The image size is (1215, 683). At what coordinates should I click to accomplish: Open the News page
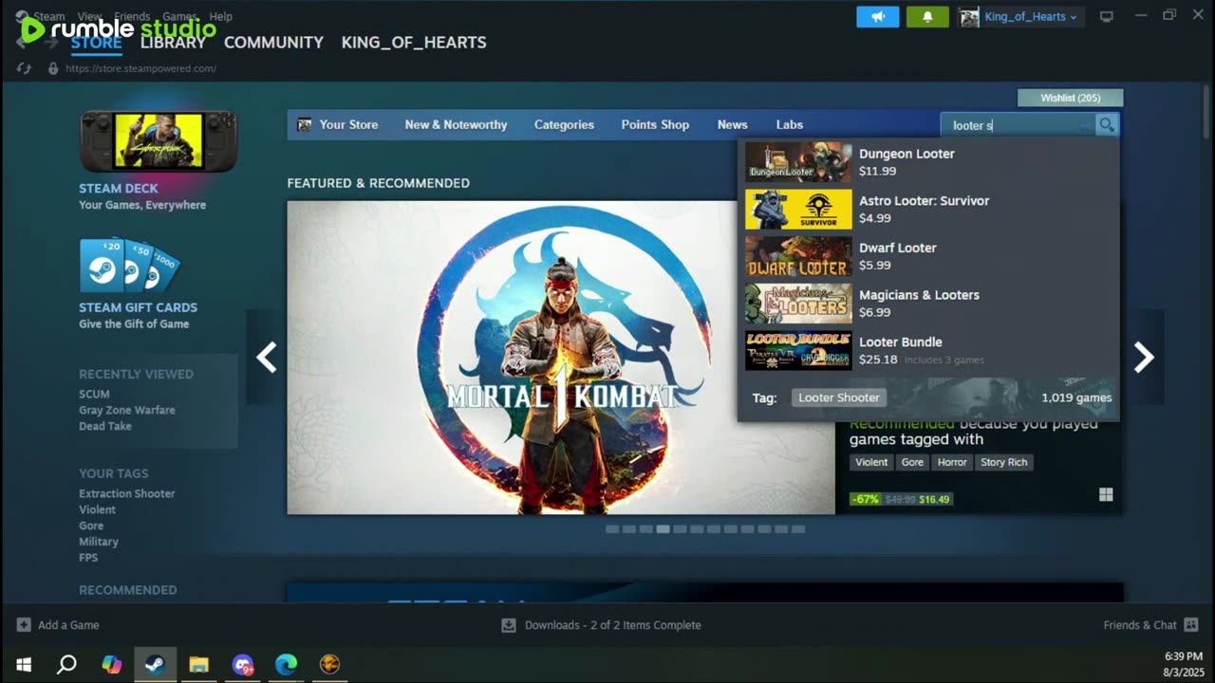(x=732, y=124)
